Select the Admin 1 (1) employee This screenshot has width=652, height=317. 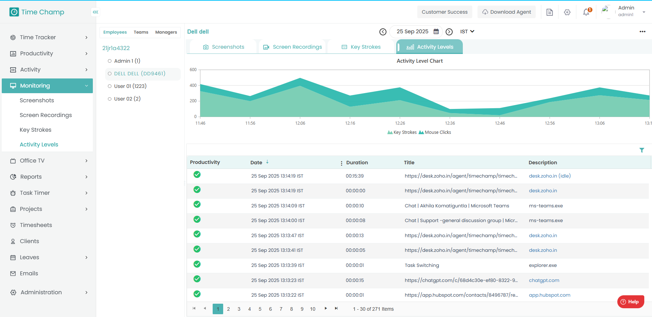tap(127, 61)
